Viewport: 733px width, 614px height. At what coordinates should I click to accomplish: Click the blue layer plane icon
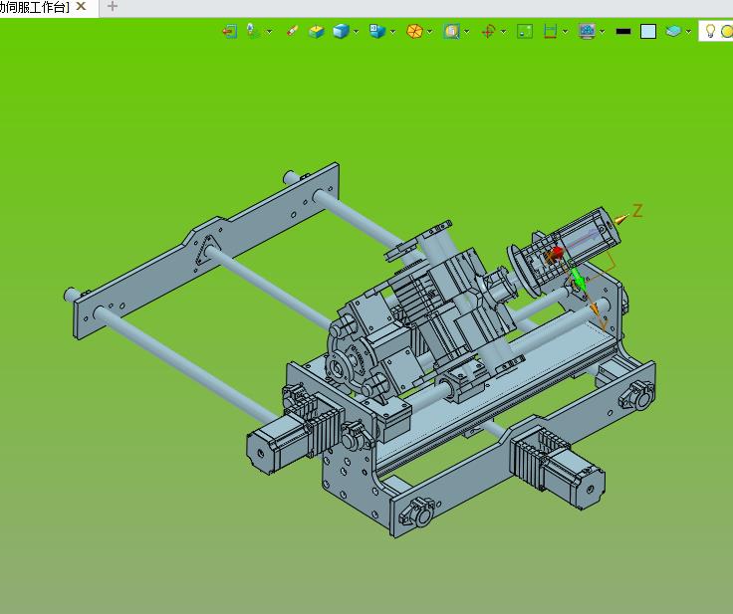tap(673, 31)
